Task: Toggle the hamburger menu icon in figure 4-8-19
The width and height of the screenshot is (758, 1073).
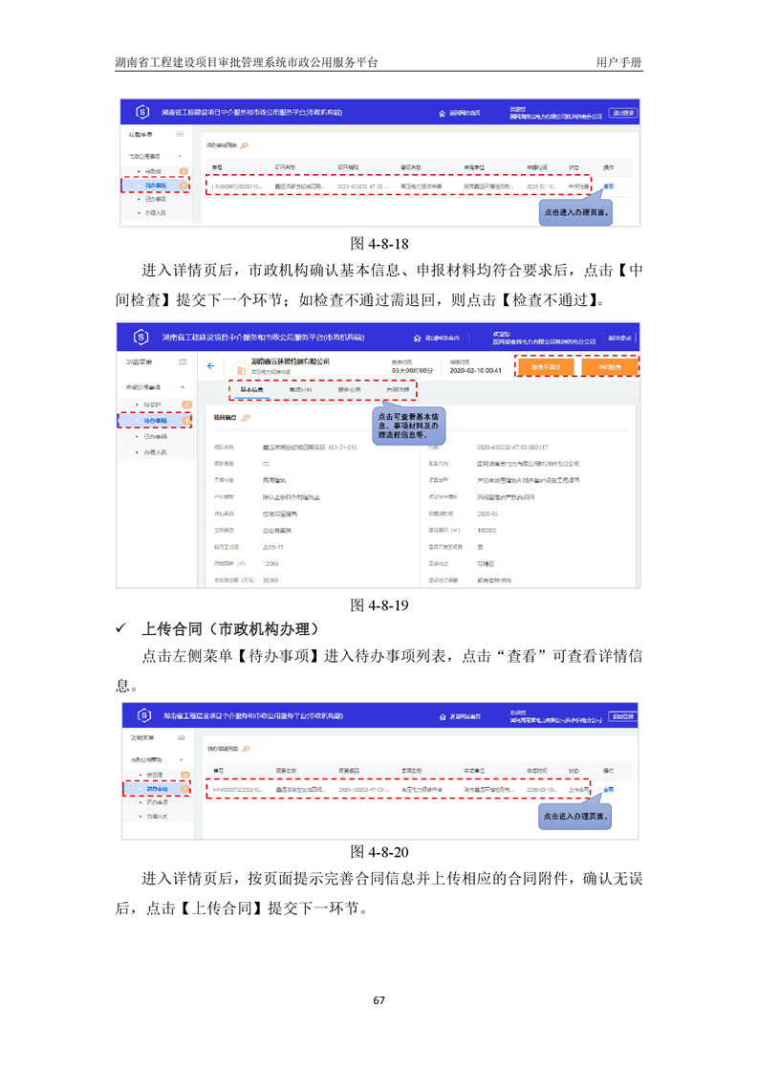Action: pos(183,362)
